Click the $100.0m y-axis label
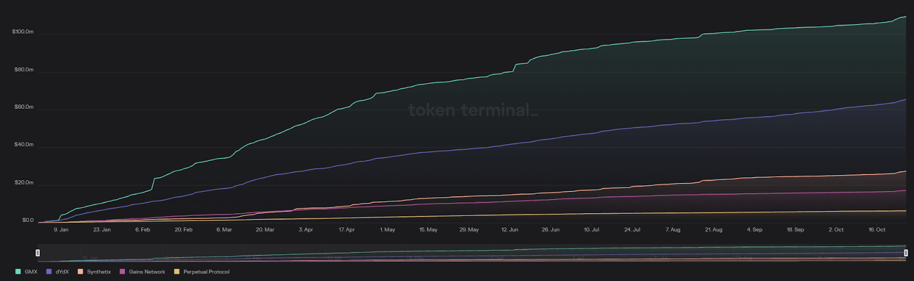Image resolution: width=914 pixels, height=281 pixels. click(23, 32)
